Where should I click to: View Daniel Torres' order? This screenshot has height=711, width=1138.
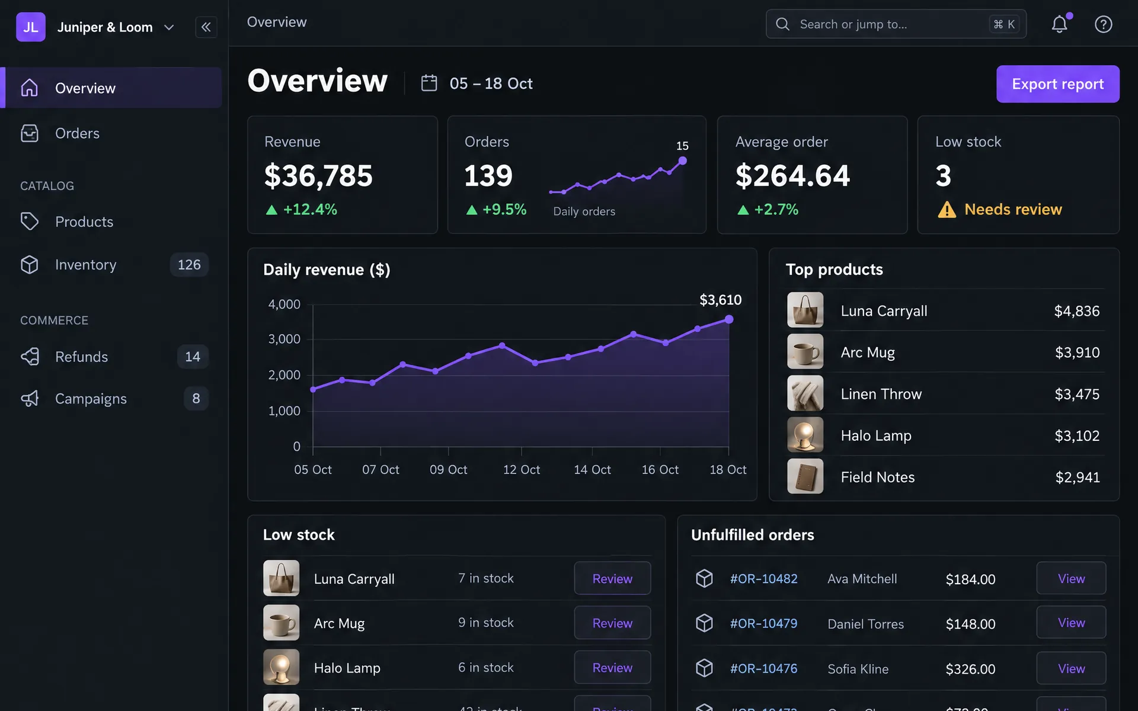1071,622
